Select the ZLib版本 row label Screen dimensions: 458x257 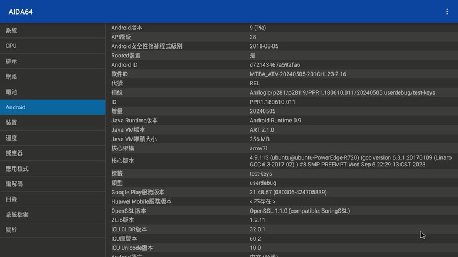(x=123, y=220)
